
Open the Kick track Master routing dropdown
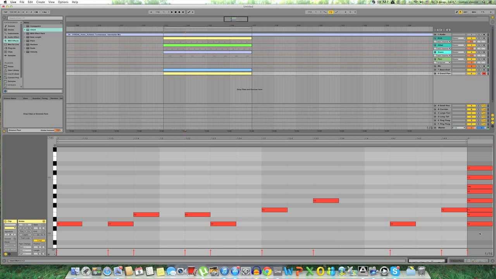click(459, 38)
